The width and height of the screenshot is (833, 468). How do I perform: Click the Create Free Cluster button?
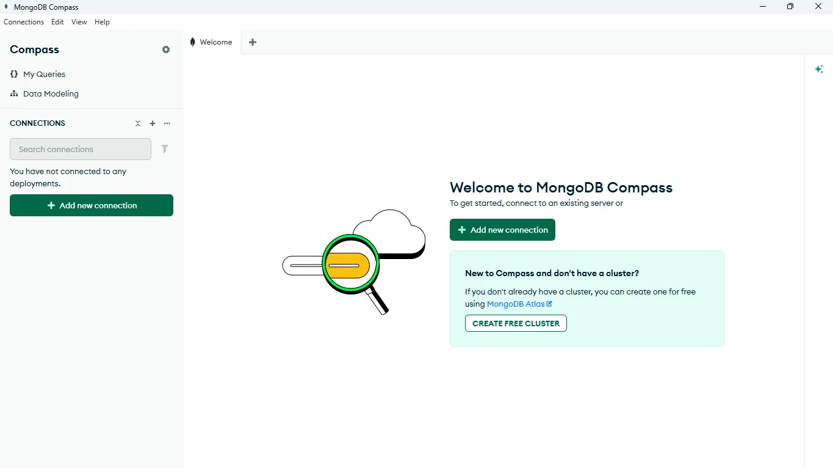(515, 323)
